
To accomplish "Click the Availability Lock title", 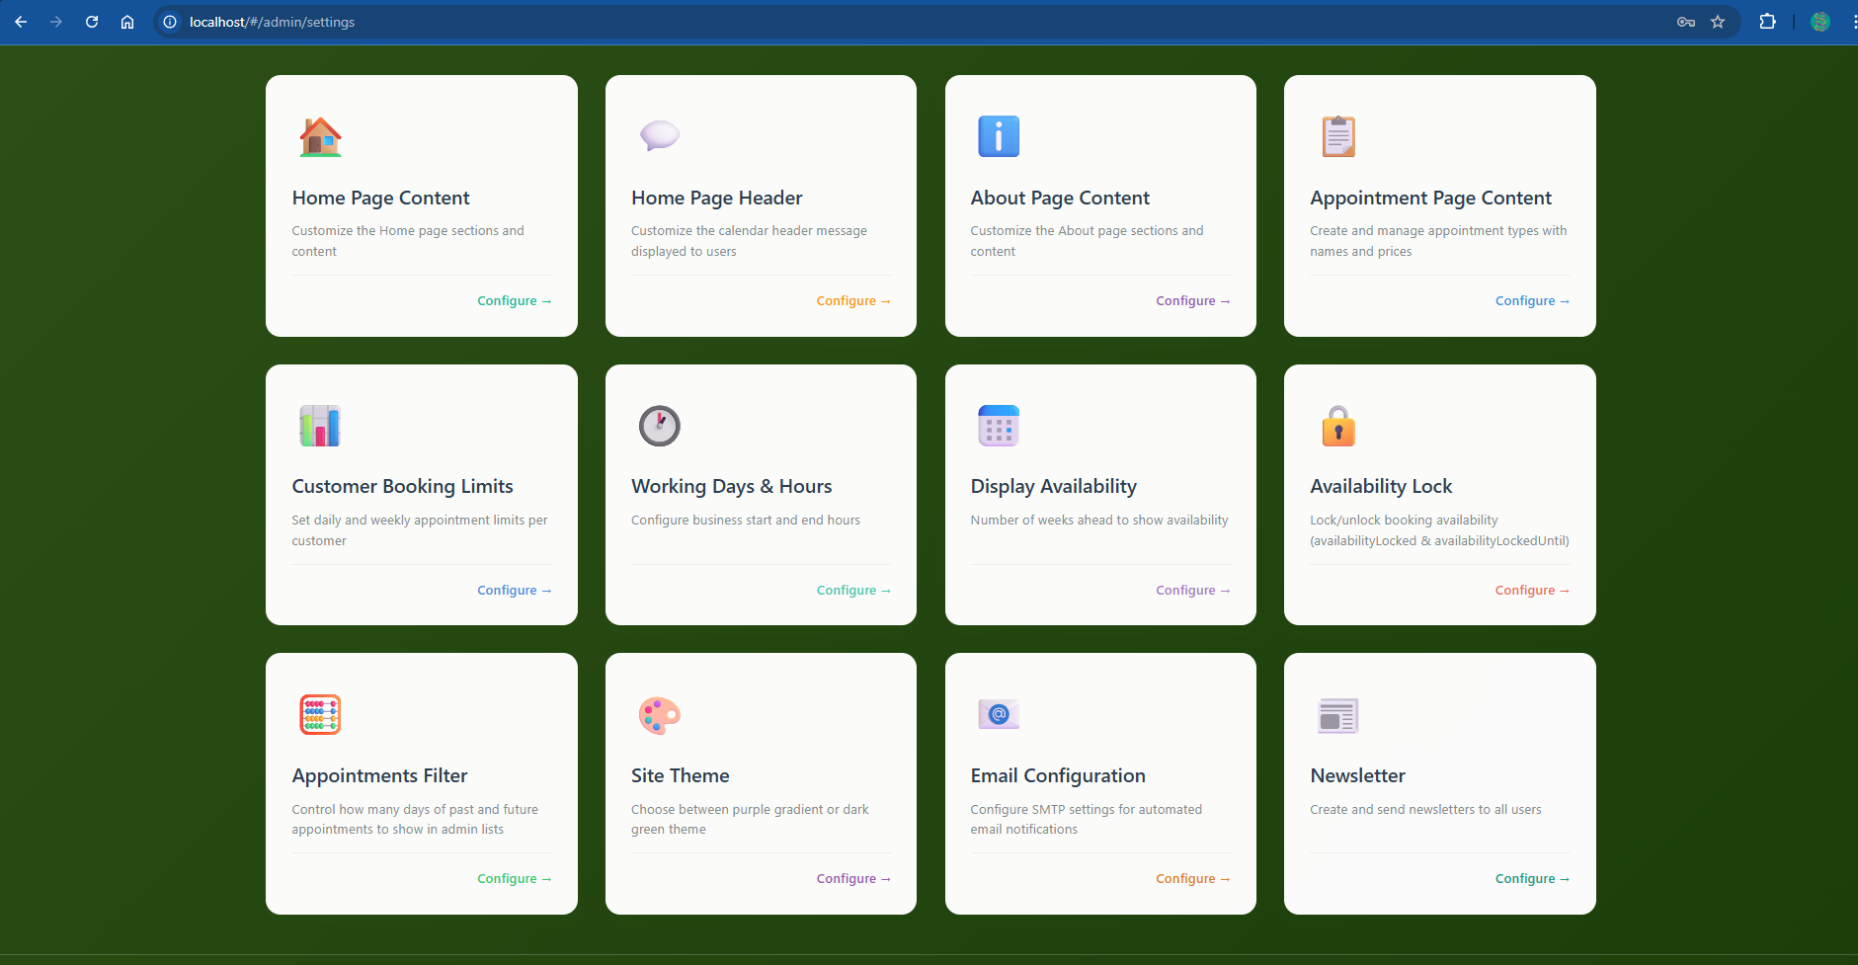I will 1381,486.
